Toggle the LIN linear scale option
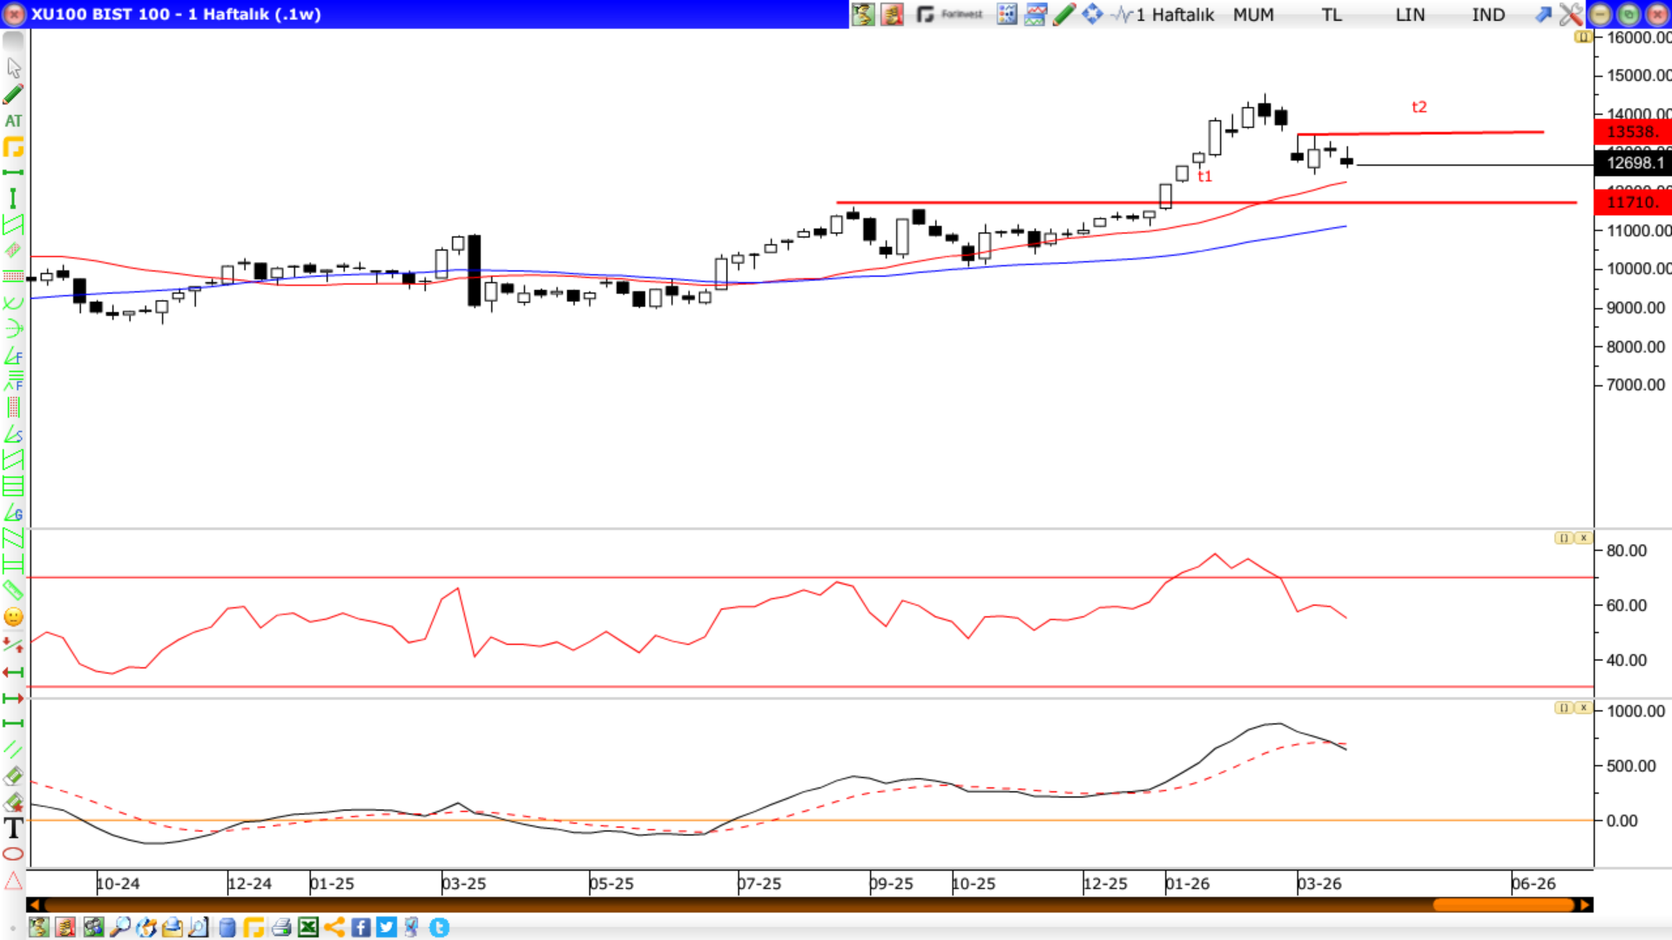The image size is (1672, 940). point(1410,15)
